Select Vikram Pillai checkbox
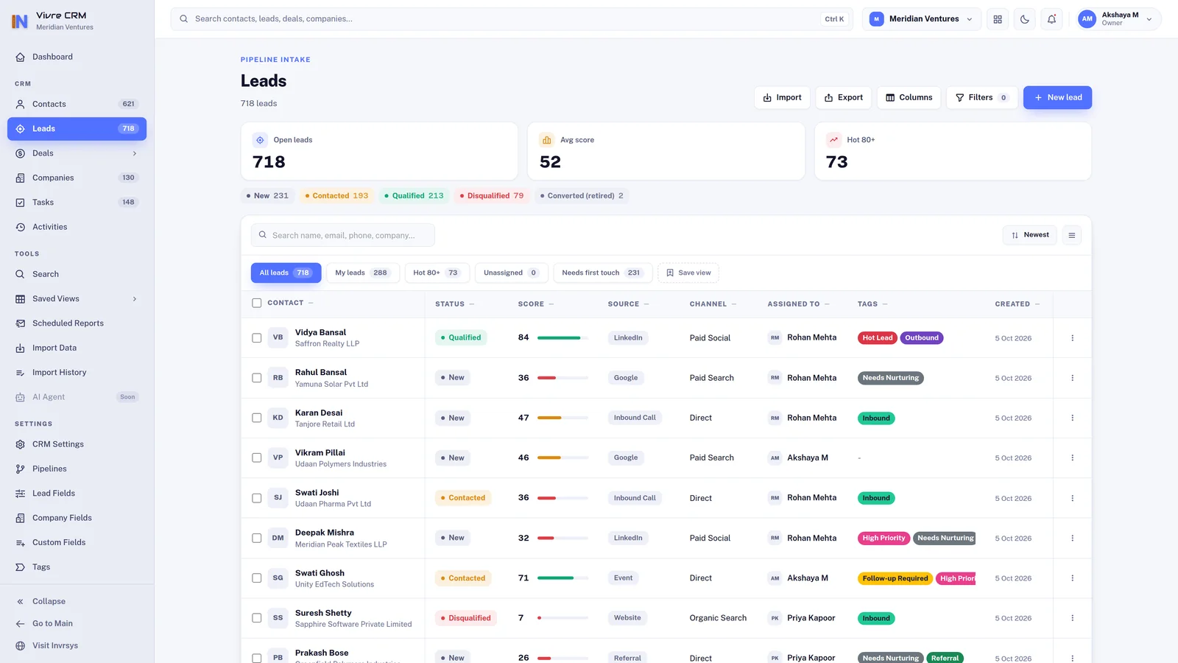1178x663 pixels. [x=256, y=457]
